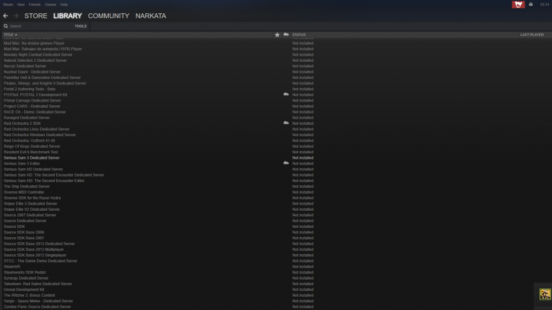552x310 pixels.
Task: Open the Games menu
Action: (x=50, y=4)
